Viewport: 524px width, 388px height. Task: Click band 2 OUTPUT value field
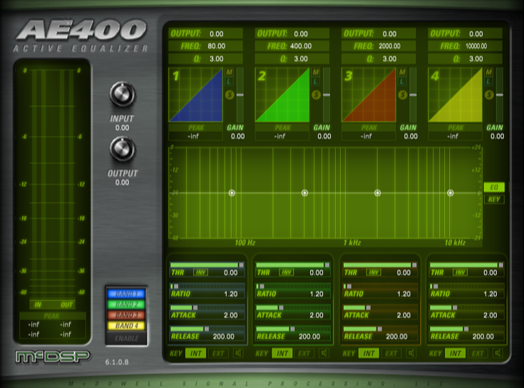point(292,34)
